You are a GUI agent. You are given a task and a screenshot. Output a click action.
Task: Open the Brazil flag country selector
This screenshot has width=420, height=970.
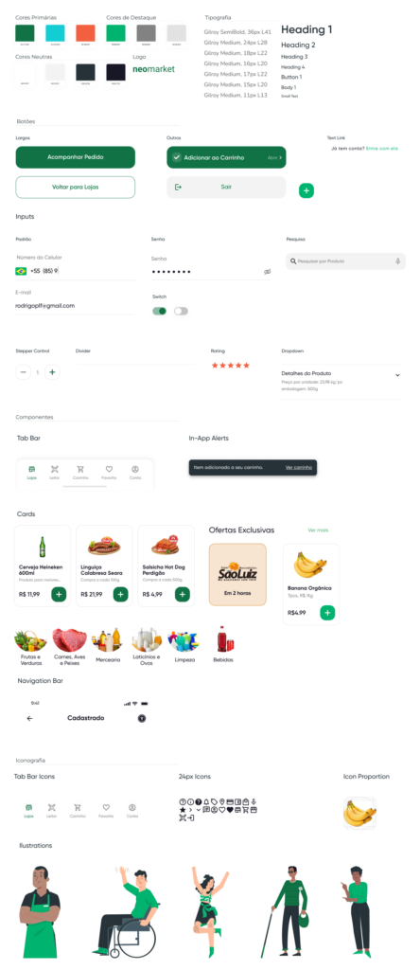(x=21, y=271)
